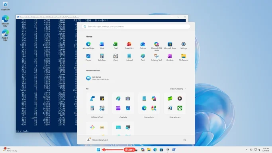This screenshot has height=153, width=272.
Task: Open Microsoft Store from pinned apps
Action: tap(170, 45)
